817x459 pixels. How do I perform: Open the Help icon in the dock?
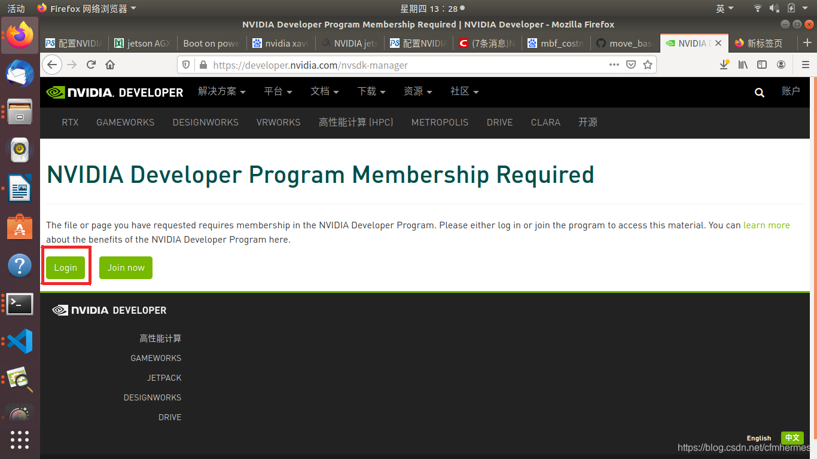[x=20, y=265]
